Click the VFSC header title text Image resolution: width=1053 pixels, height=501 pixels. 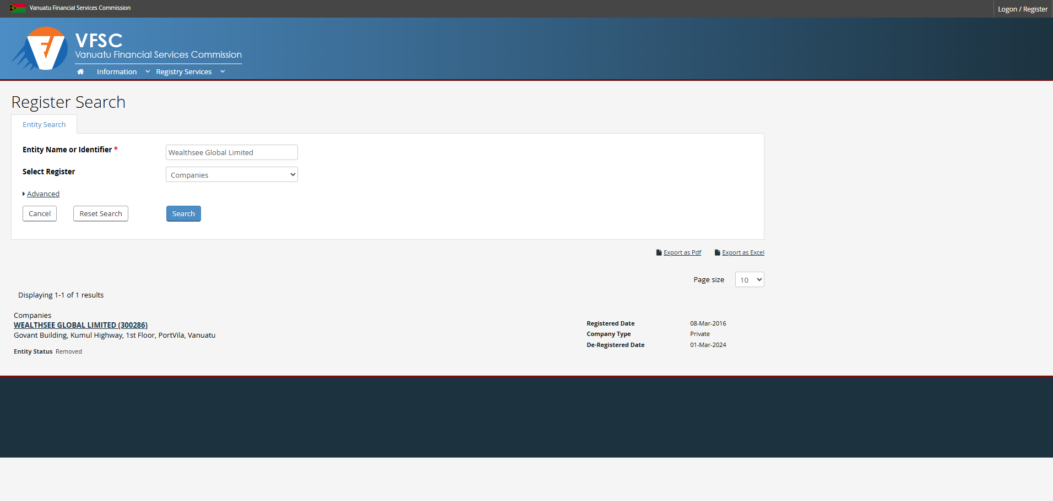coord(99,40)
